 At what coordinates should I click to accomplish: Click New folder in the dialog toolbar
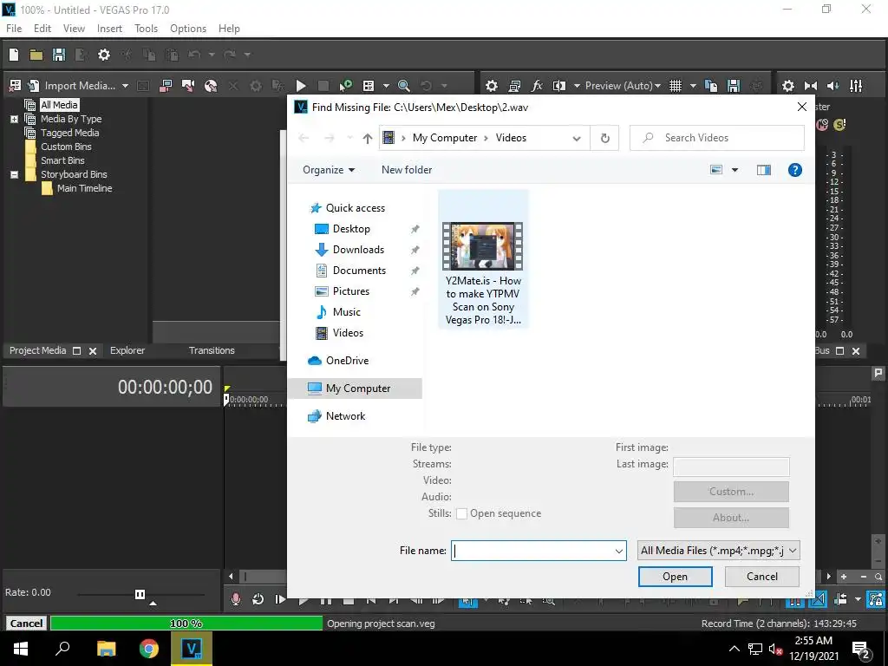click(x=407, y=170)
